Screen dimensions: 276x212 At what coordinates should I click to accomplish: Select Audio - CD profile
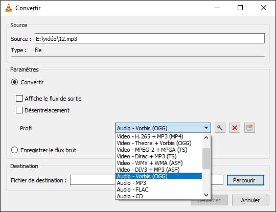(158, 196)
